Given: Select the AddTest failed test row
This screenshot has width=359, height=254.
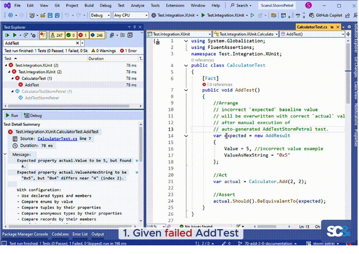Looking at the screenshot, I should click(x=73, y=85).
